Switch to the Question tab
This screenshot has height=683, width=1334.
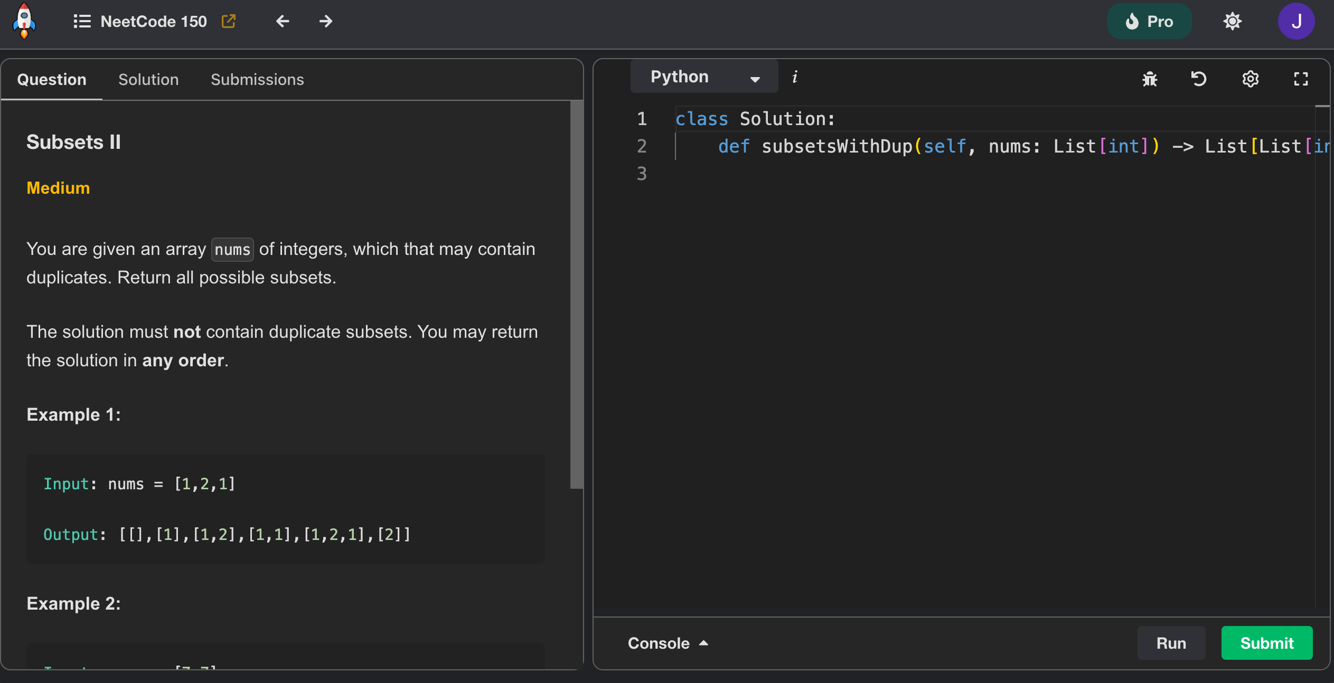pyautogui.click(x=52, y=80)
